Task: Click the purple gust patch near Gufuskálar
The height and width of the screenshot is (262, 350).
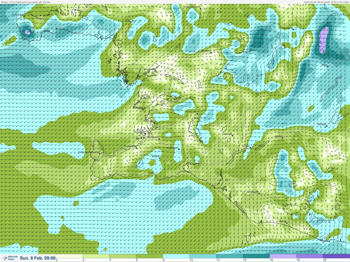Action: click(x=27, y=32)
